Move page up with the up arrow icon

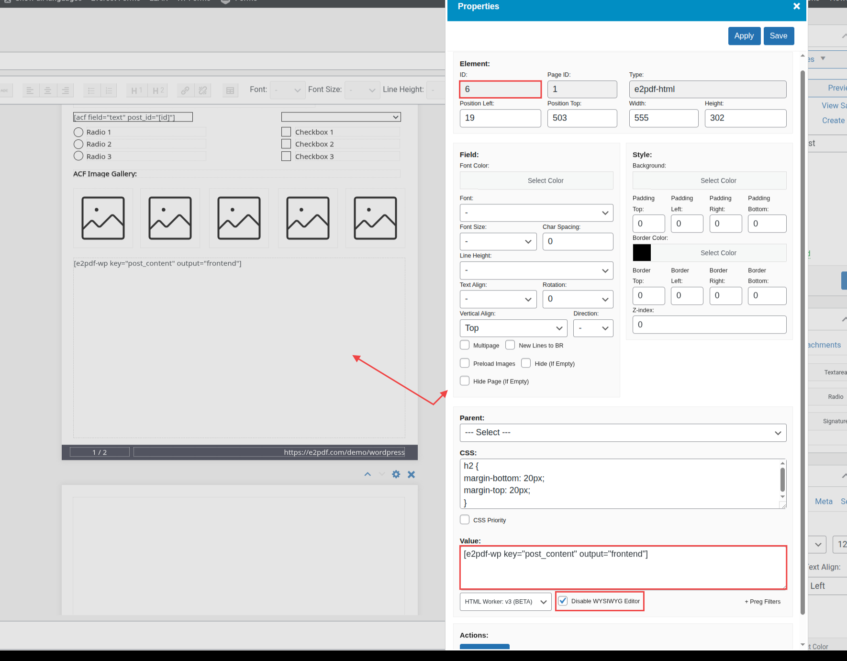tap(368, 474)
